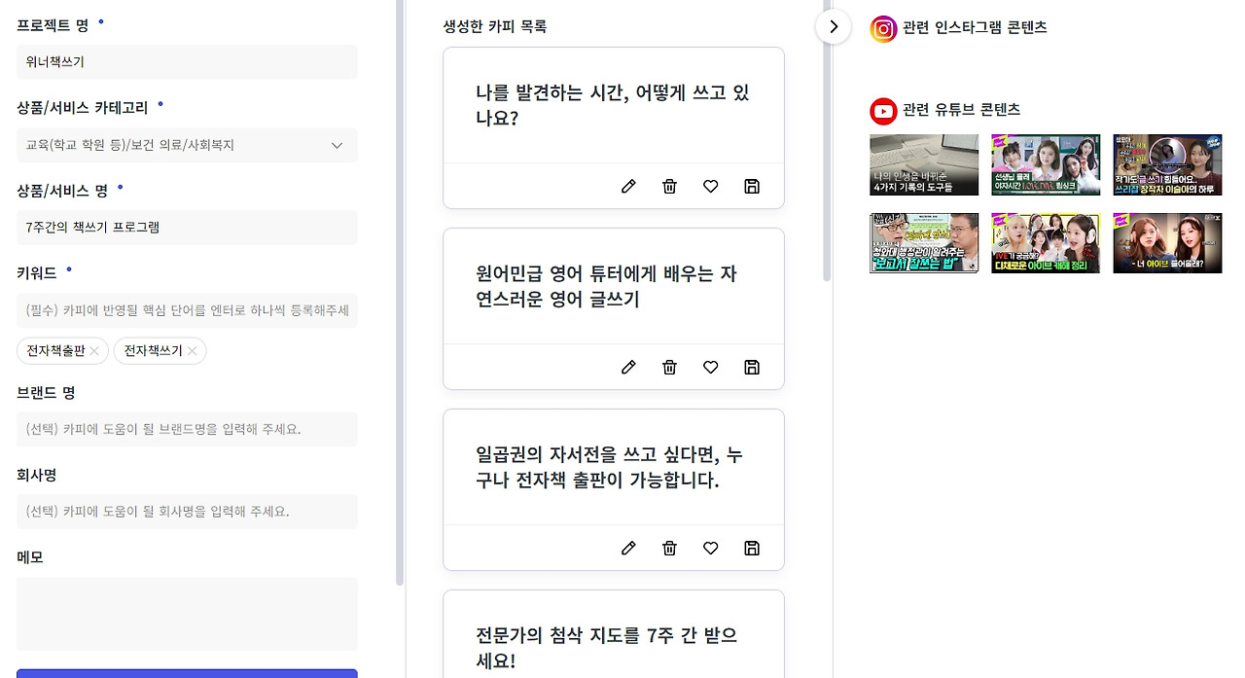Click the blue submit button at bottom

click(187, 674)
